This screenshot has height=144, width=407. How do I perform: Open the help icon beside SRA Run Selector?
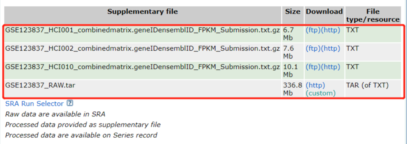[70, 104]
